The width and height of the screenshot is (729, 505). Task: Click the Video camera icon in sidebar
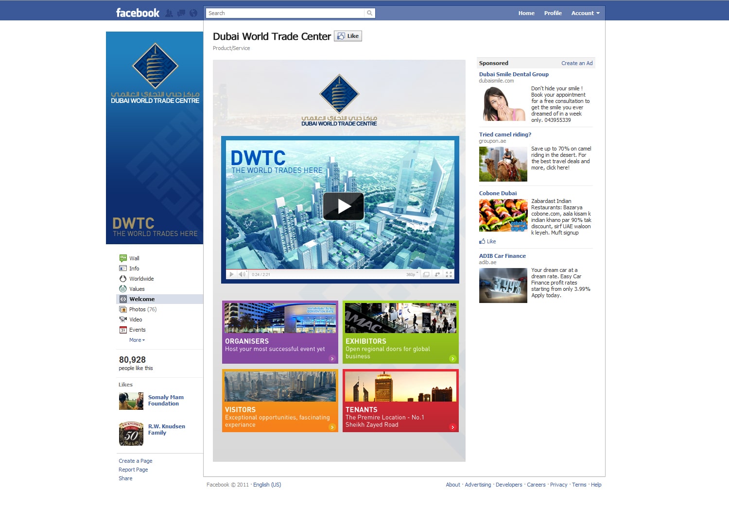pyautogui.click(x=123, y=320)
